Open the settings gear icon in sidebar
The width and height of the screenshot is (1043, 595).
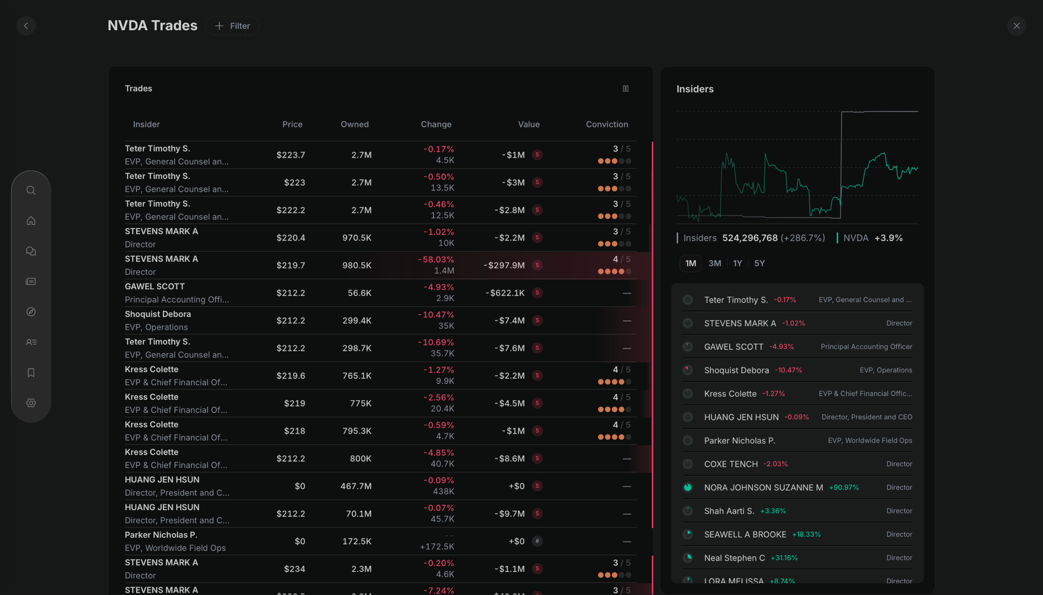pyautogui.click(x=31, y=403)
